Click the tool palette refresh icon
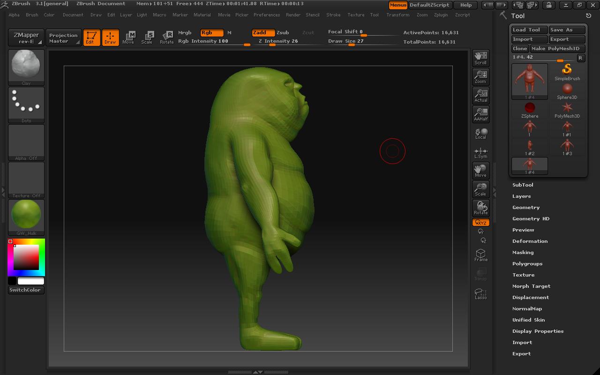Image resolution: width=600 pixels, height=375 pixels. 589,15
